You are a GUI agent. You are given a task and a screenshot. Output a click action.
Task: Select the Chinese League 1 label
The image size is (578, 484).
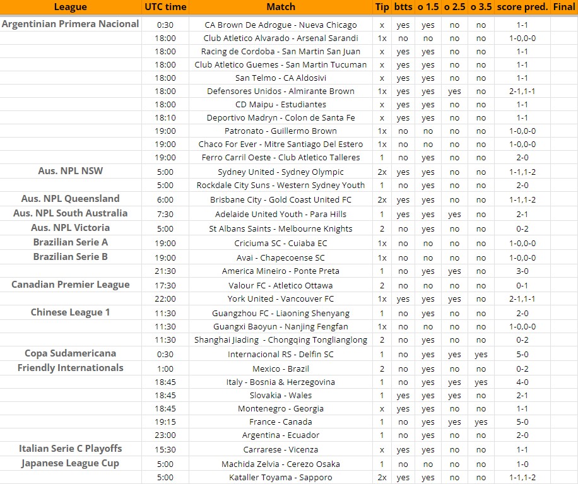click(71, 312)
